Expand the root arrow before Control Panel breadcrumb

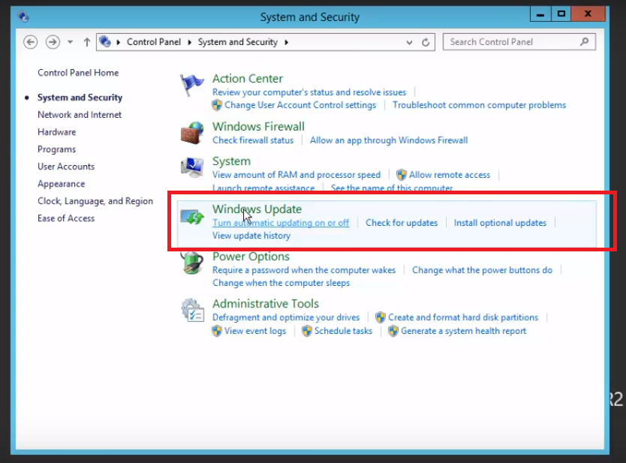(x=118, y=42)
